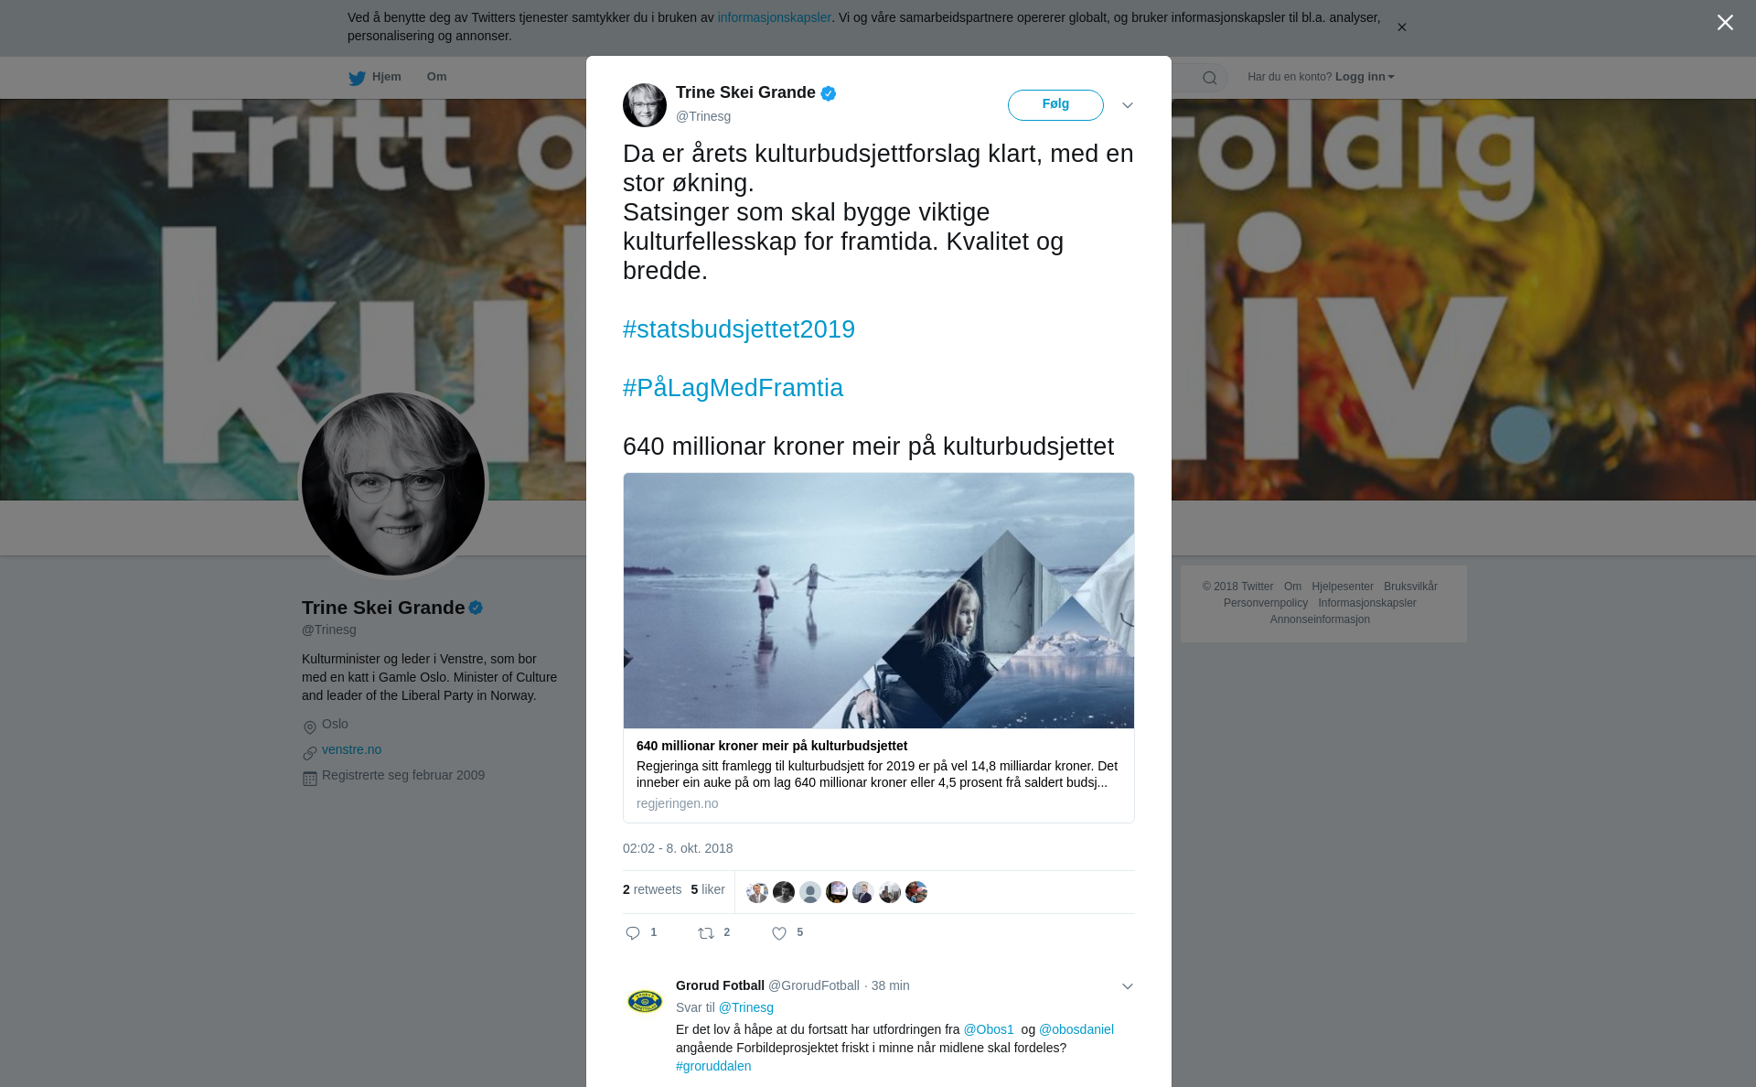
Task: Expand options chevron on Grorud Fotball reply
Action: (x=1128, y=986)
